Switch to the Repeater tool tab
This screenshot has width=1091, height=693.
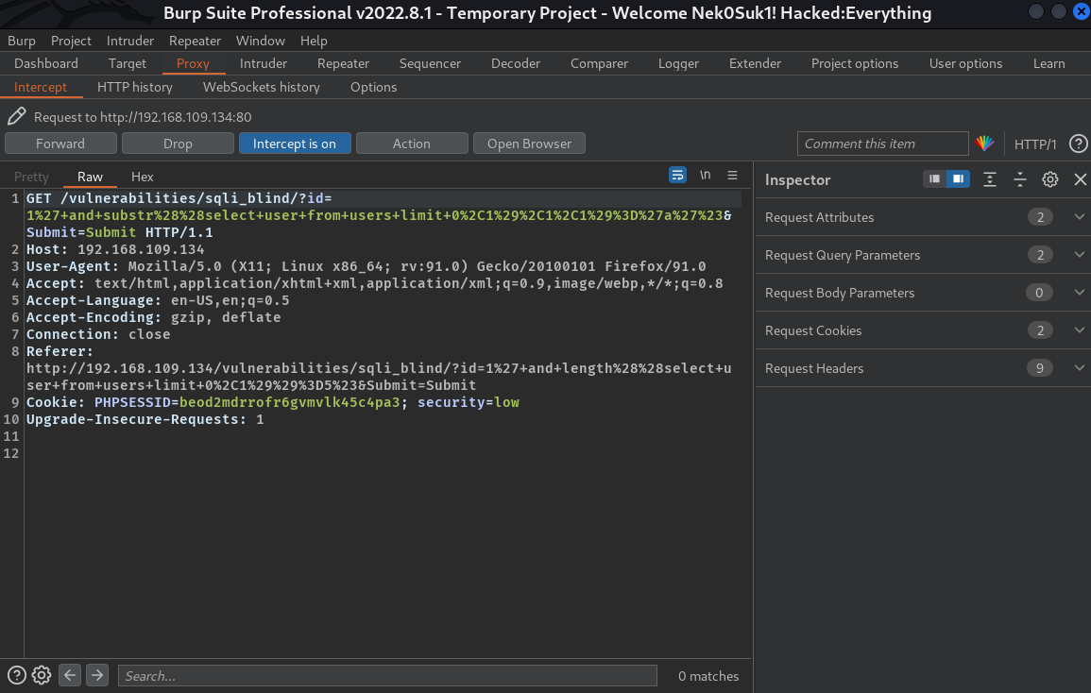click(x=343, y=63)
